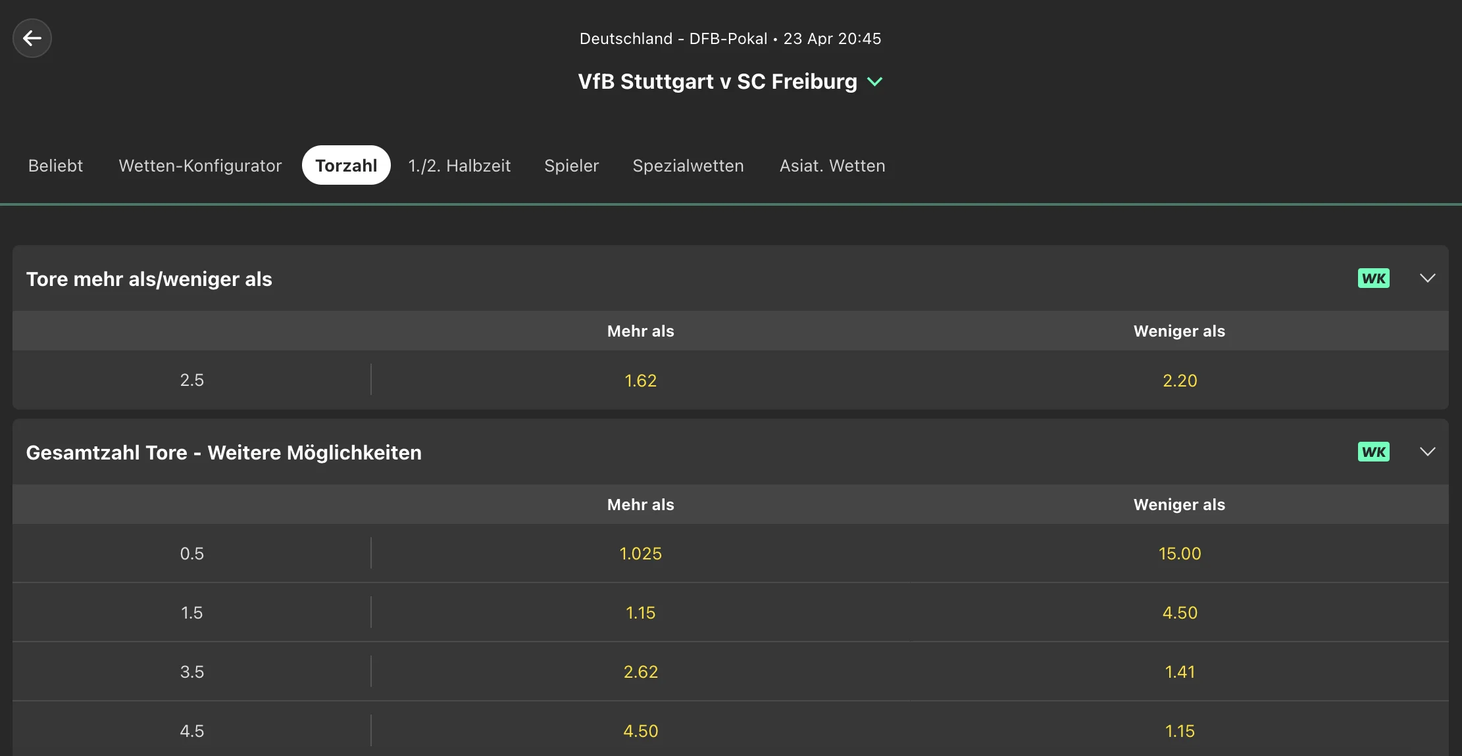Open the Spieler tab
1462x756 pixels.
pos(571,166)
